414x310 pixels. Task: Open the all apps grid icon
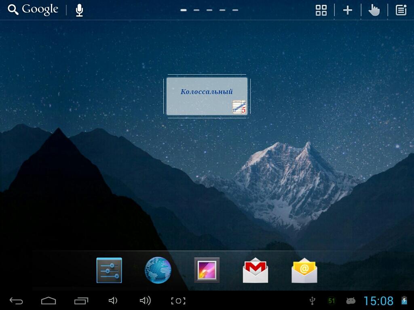[321, 10]
